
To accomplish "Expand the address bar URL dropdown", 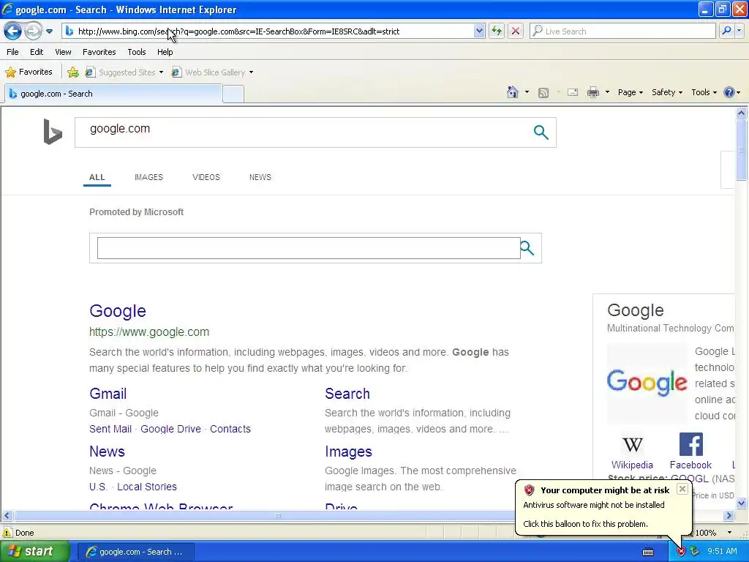I will click(x=479, y=31).
